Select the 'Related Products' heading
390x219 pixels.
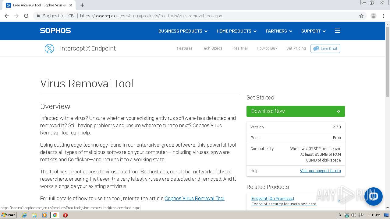[x=268, y=187]
